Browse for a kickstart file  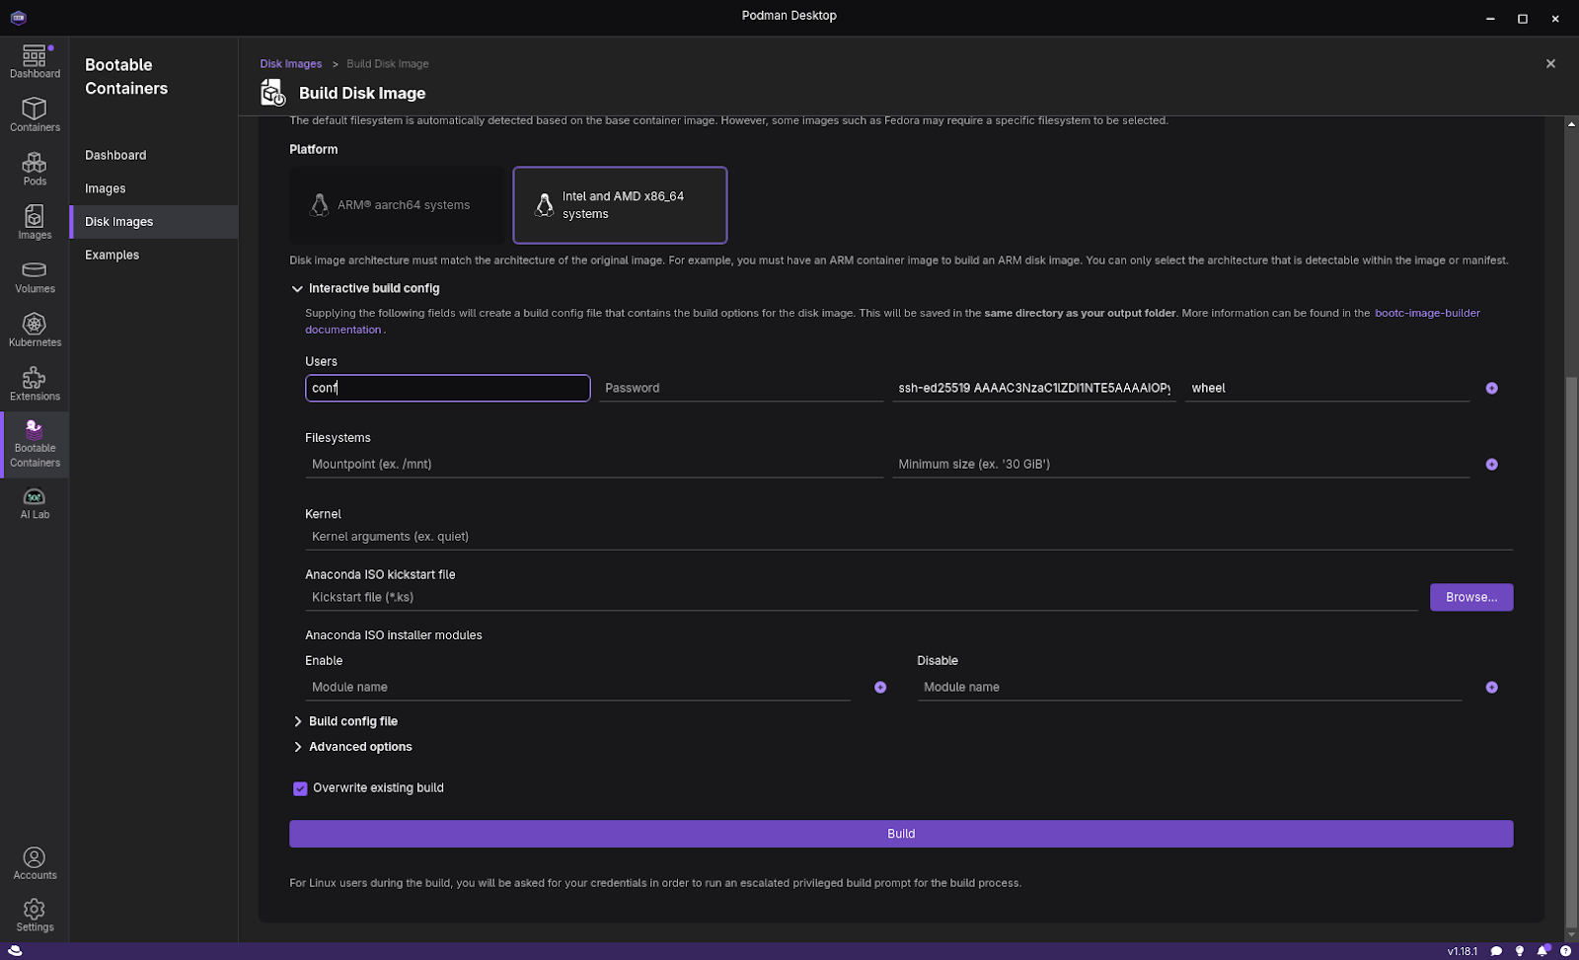(x=1470, y=598)
